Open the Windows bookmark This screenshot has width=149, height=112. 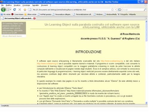point(98,14)
